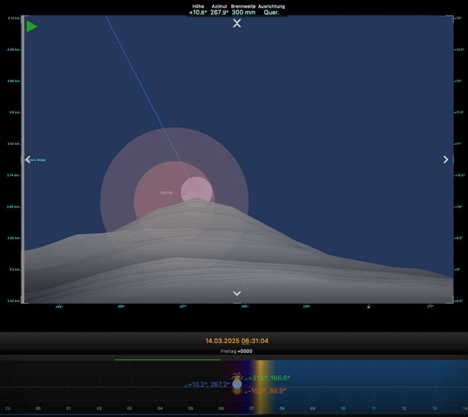Click the date 14.03.2025
The width and height of the screenshot is (468, 417).
(x=222, y=341)
